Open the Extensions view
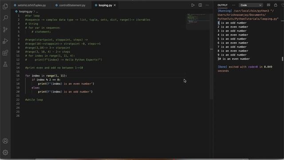Viewport: 284px width, 160px height. pyautogui.click(x=5, y=53)
